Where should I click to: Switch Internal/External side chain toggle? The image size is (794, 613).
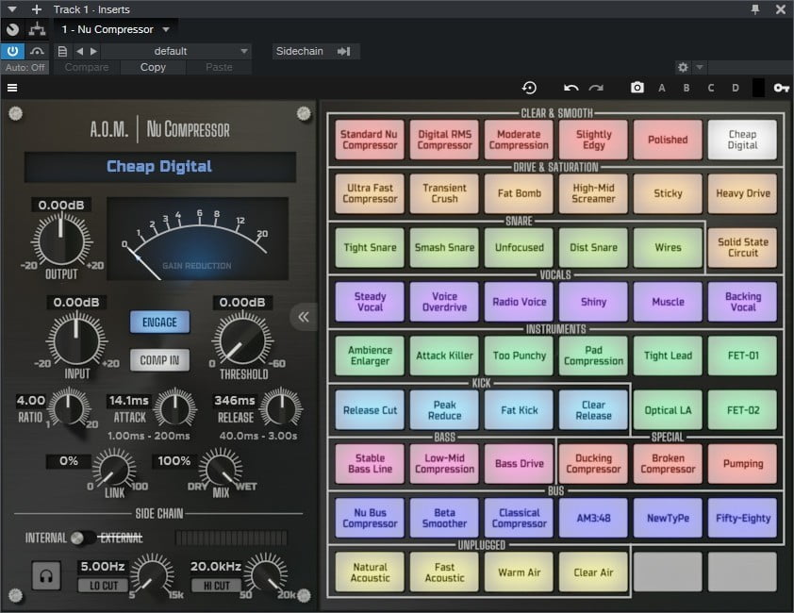pyautogui.click(x=83, y=538)
